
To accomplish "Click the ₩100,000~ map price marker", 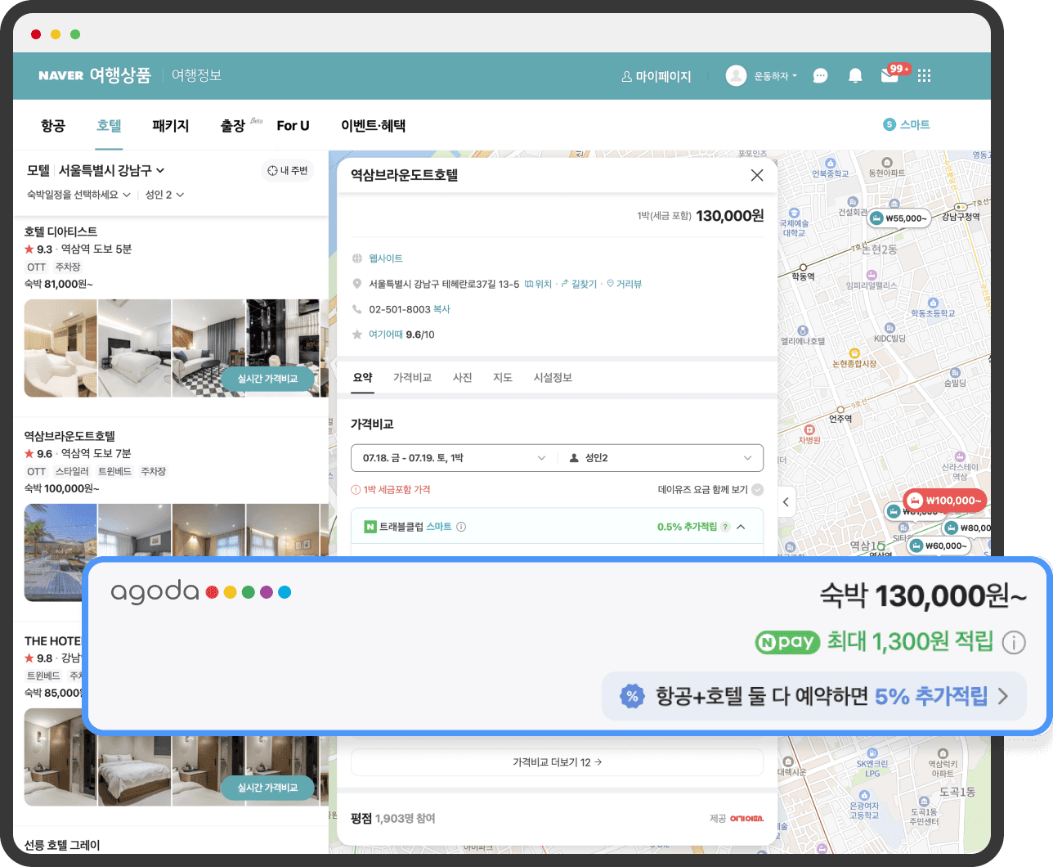I will tap(945, 501).
